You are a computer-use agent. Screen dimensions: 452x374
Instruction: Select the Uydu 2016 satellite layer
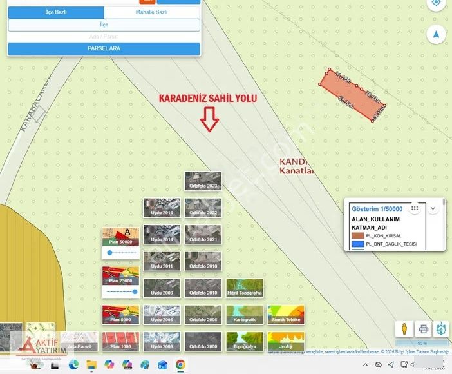(162, 208)
